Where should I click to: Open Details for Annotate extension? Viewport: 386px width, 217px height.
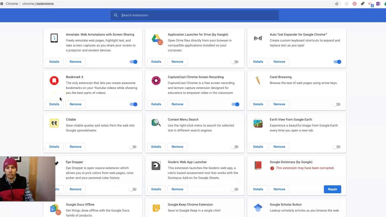[54, 62]
